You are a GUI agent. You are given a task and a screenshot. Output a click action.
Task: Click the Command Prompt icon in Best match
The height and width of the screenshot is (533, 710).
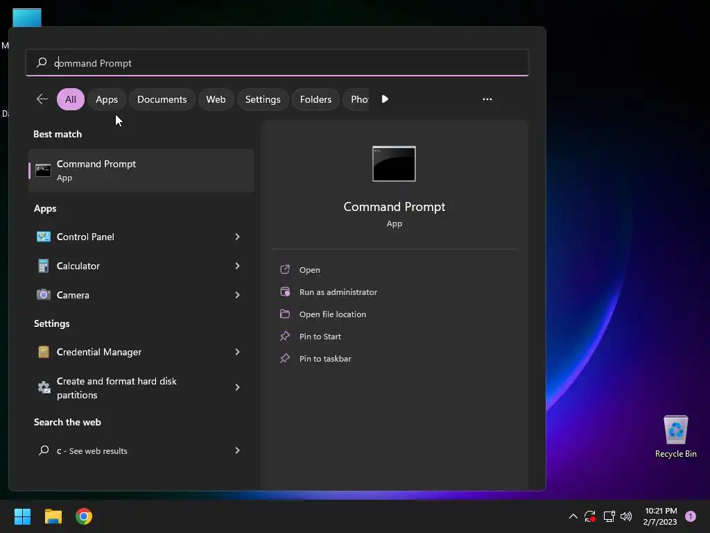point(43,171)
